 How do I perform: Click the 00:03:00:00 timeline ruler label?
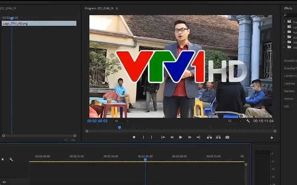[179, 156]
